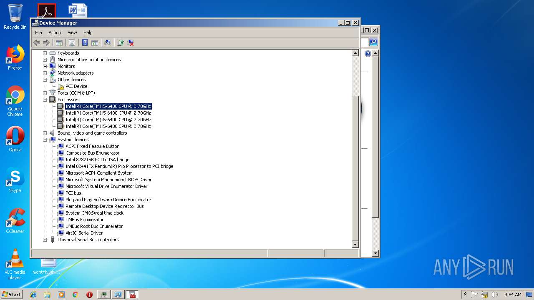Image resolution: width=534 pixels, height=300 pixels.
Task: Click the help icon in background window
Action: pos(368,54)
